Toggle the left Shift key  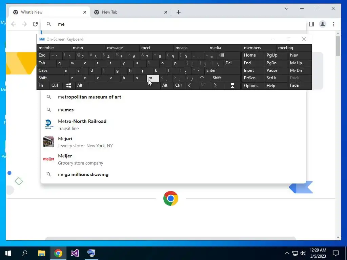(x=53, y=78)
